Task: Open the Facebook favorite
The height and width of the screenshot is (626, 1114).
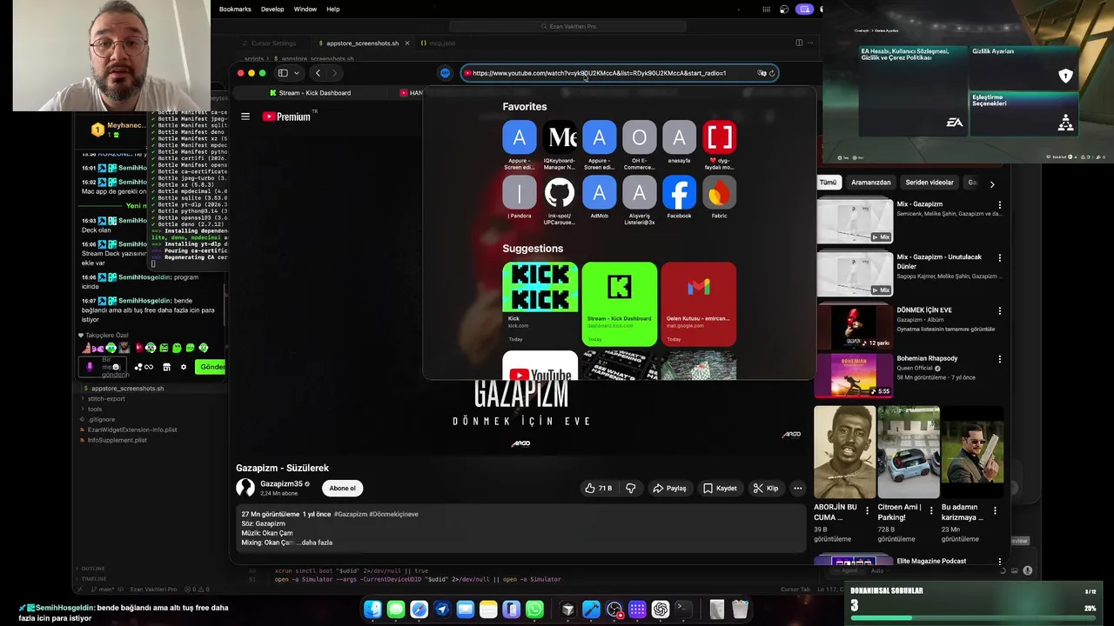Action: click(x=679, y=197)
